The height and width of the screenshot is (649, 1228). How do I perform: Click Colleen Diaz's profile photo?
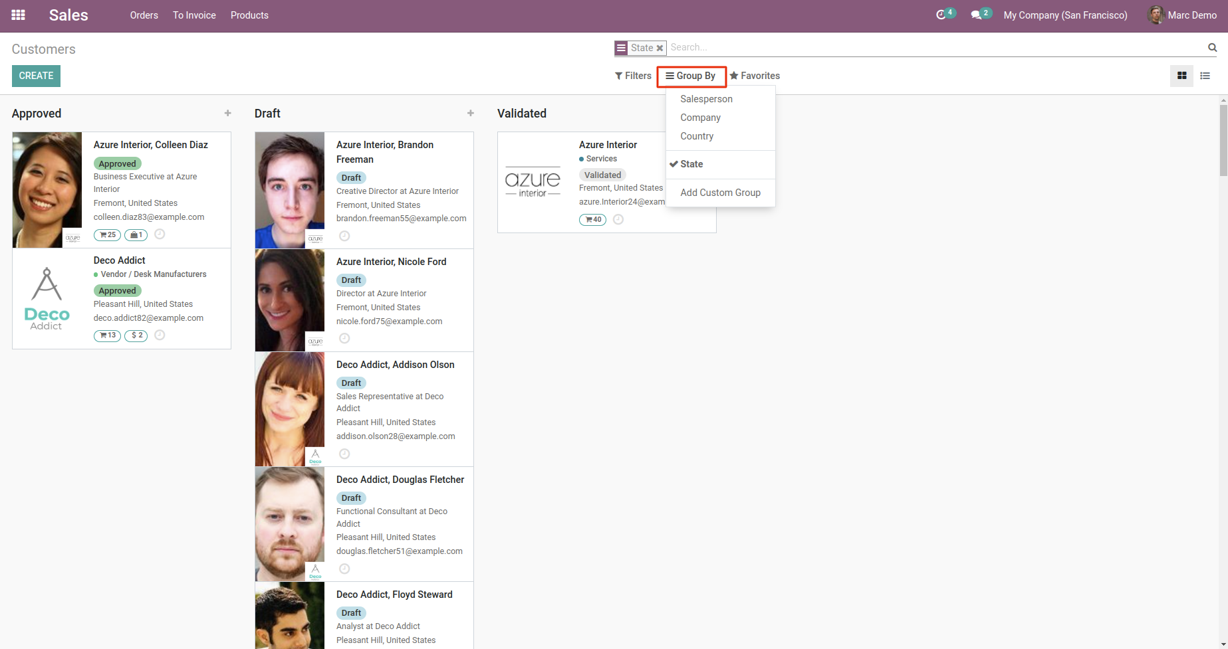47,190
